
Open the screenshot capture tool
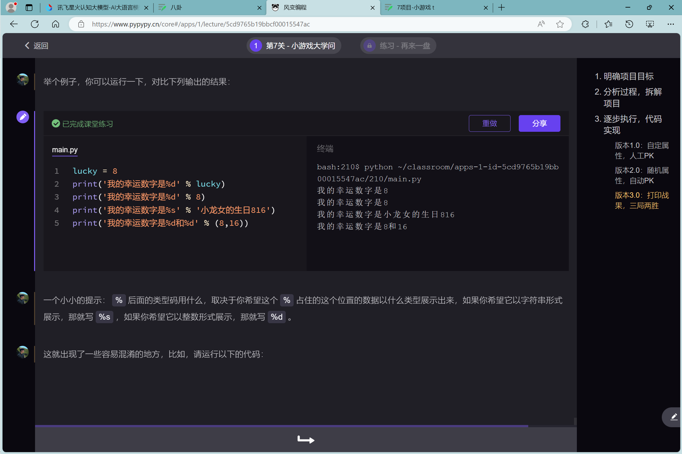pos(650,24)
